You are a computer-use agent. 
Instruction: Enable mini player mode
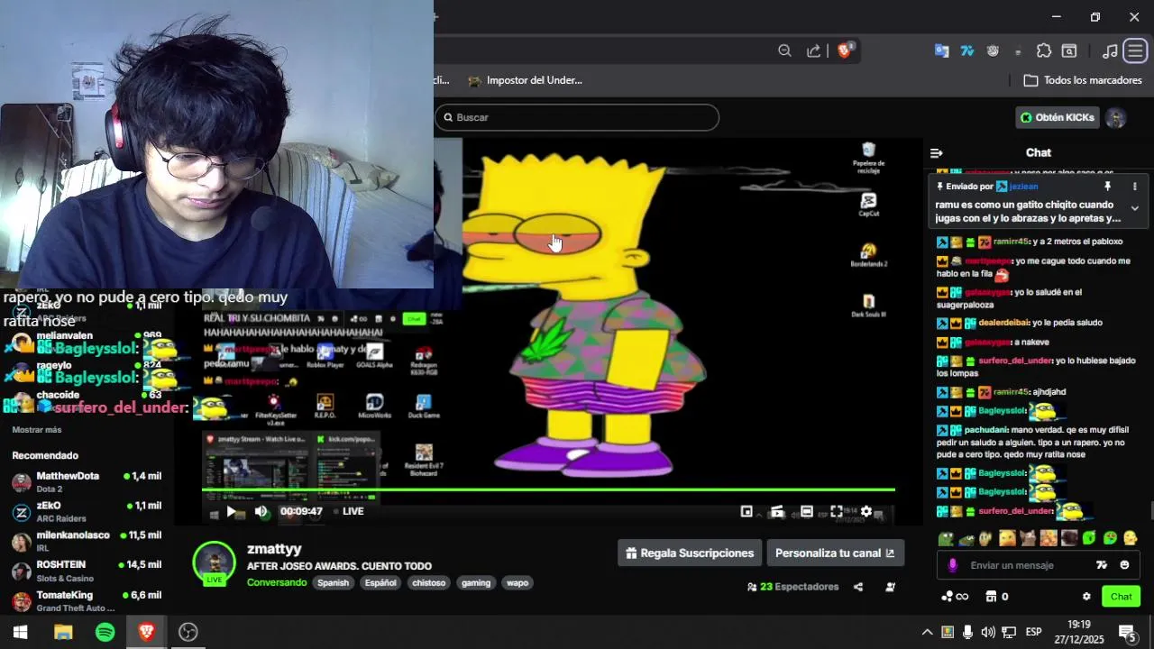(746, 511)
